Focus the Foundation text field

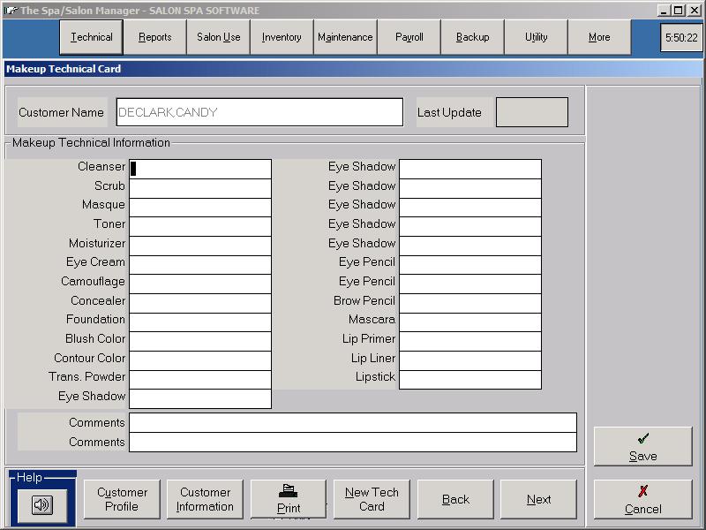[200, 320]
